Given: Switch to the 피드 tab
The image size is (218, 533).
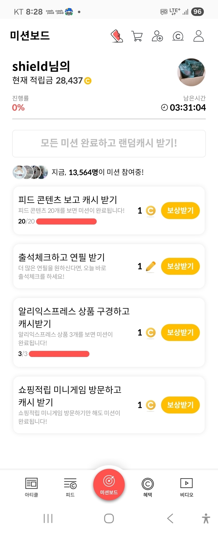Looking at the screenshot, I should tap(70, 487).
